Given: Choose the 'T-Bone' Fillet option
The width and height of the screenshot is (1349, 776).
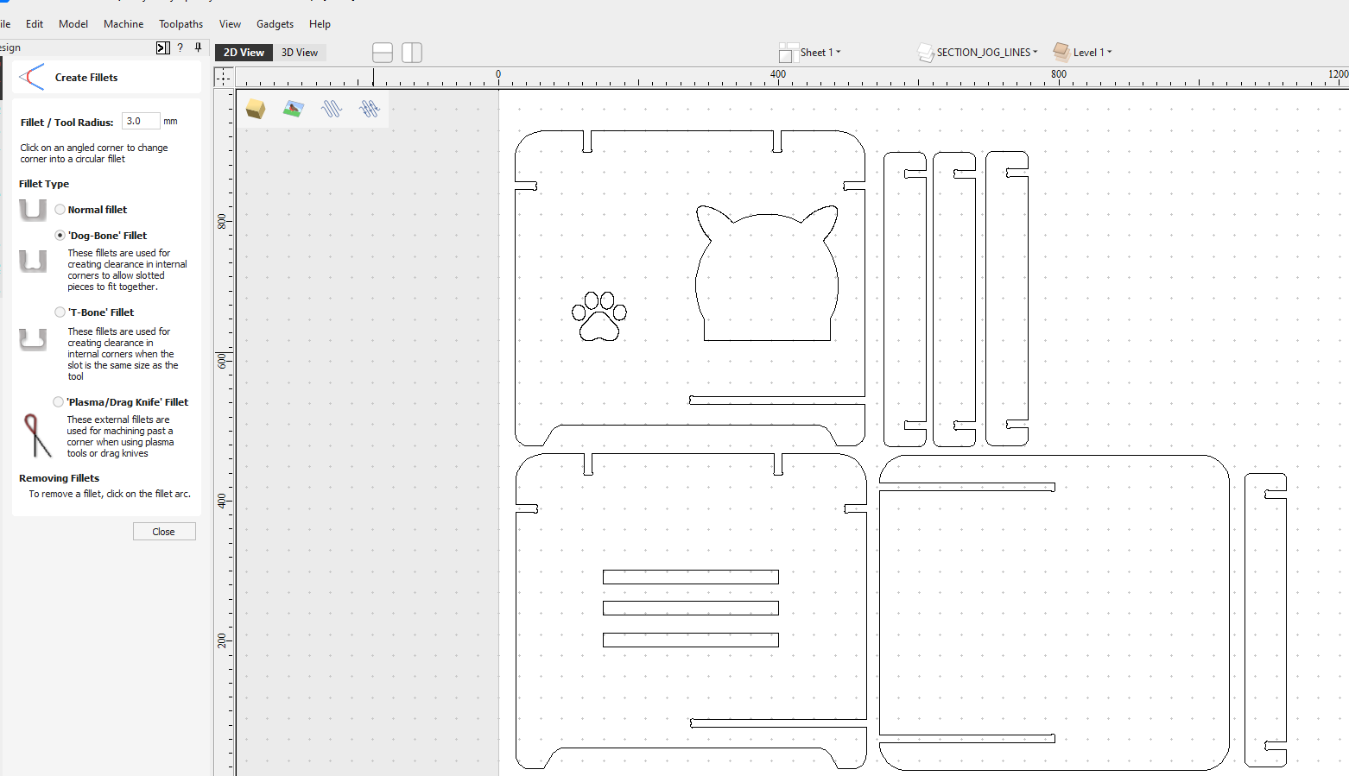Looking at the screenshot, I should click(60, 312).
